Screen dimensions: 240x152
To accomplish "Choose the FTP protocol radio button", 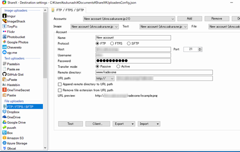I will [97, 44].
